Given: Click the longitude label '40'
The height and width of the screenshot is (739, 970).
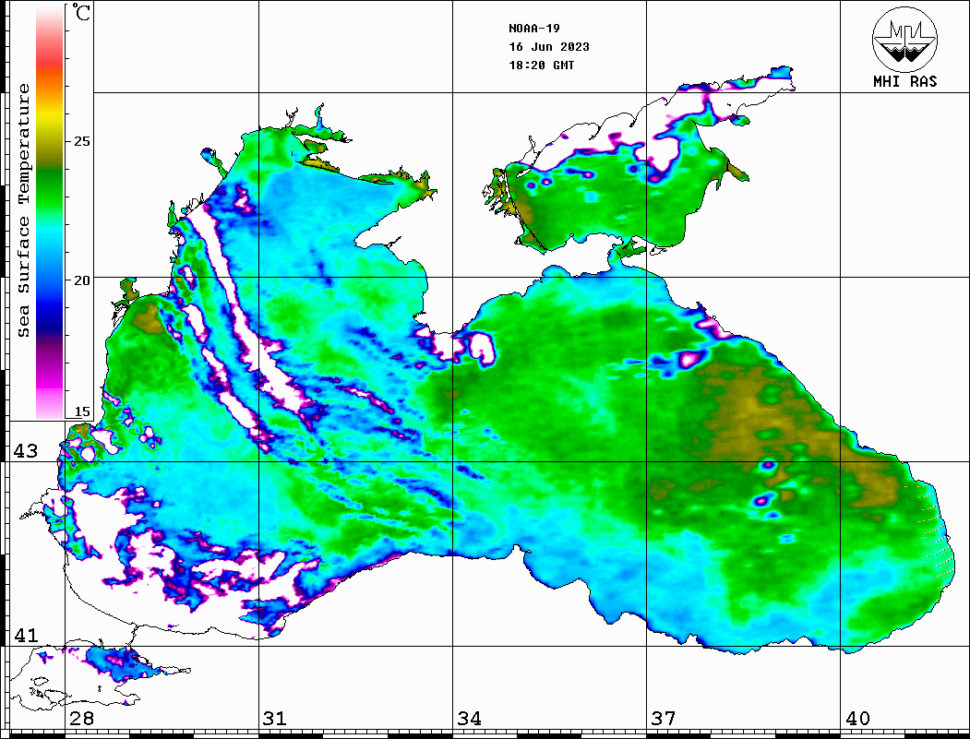Looking at the screenshot, I should coord(857,718).
